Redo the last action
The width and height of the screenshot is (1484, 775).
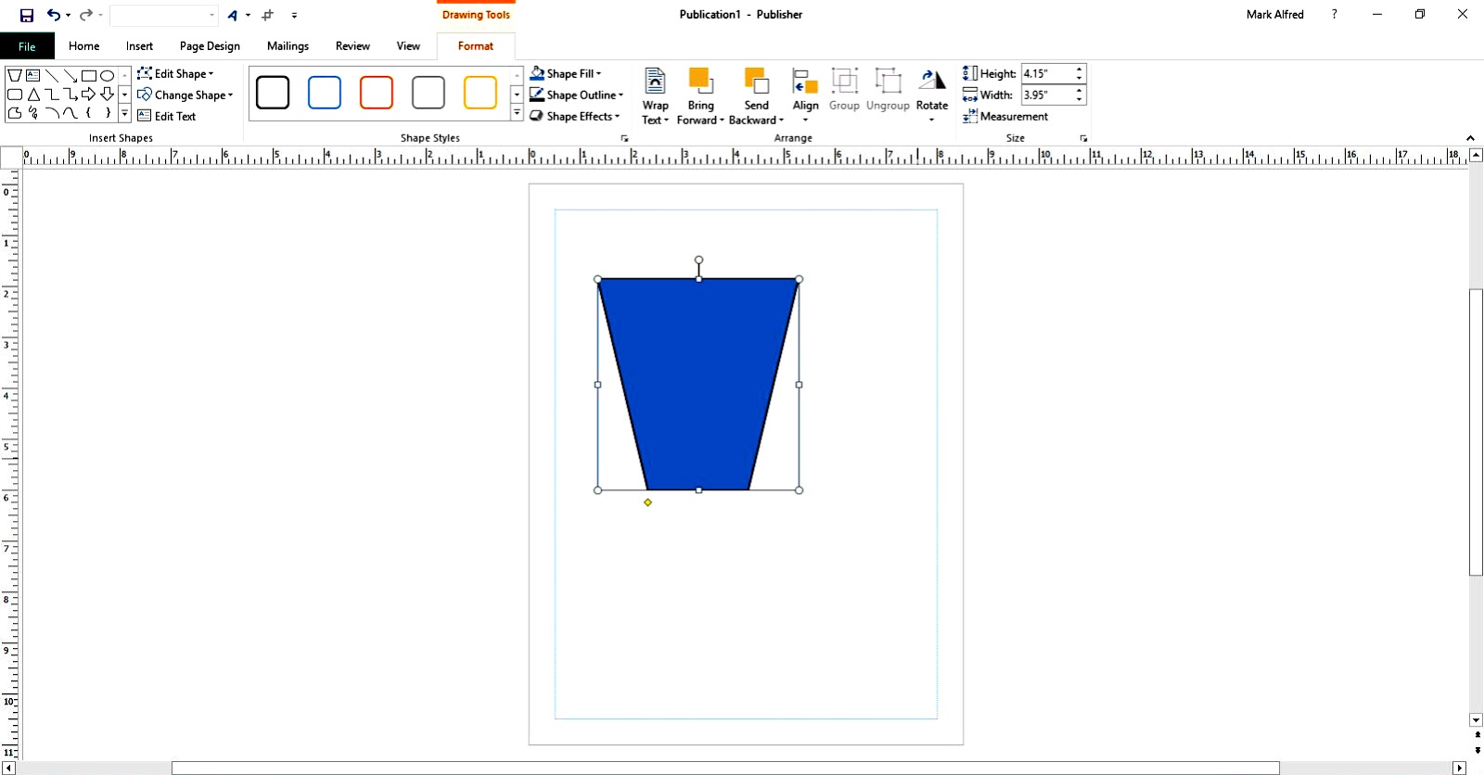[x=86, y=15]
